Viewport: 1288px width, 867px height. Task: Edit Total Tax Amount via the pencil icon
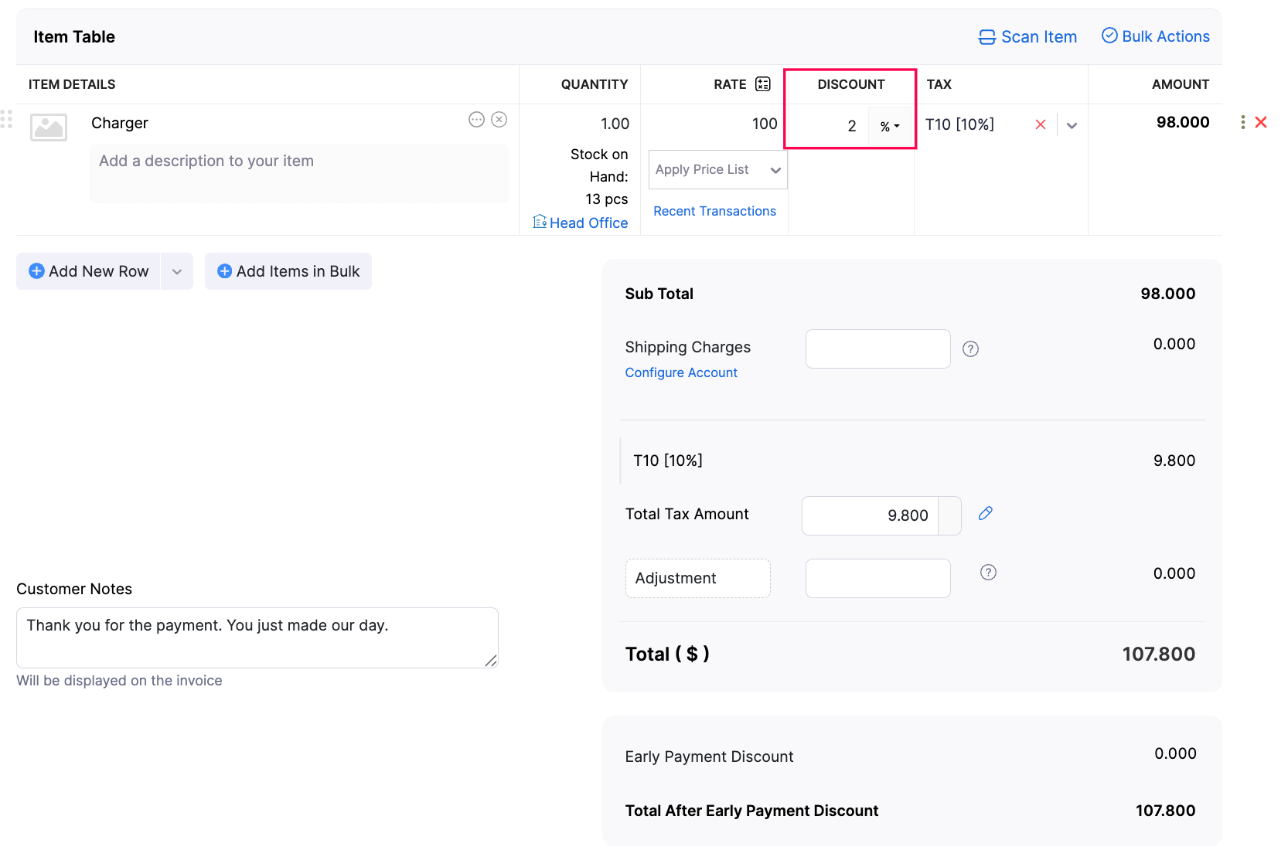pos(985,512)
